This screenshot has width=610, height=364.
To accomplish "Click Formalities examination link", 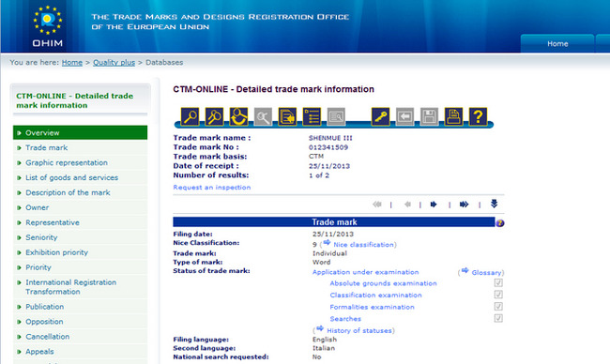I will (372, 307).
